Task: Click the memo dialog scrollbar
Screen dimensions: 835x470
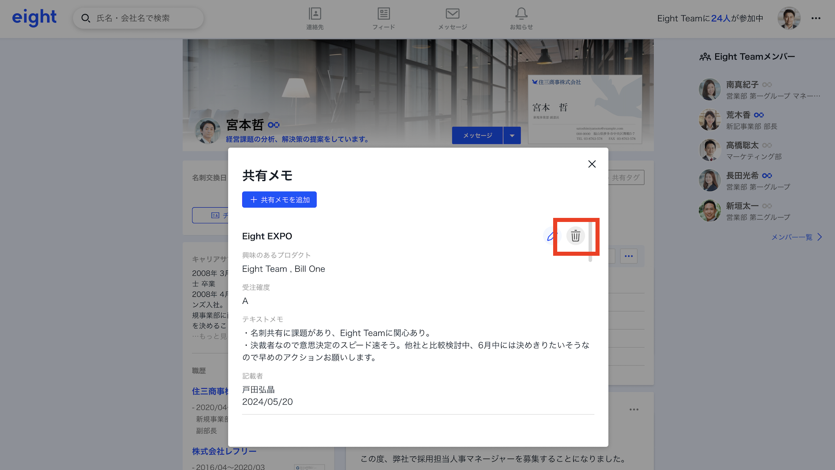Action: coord(590,242)
